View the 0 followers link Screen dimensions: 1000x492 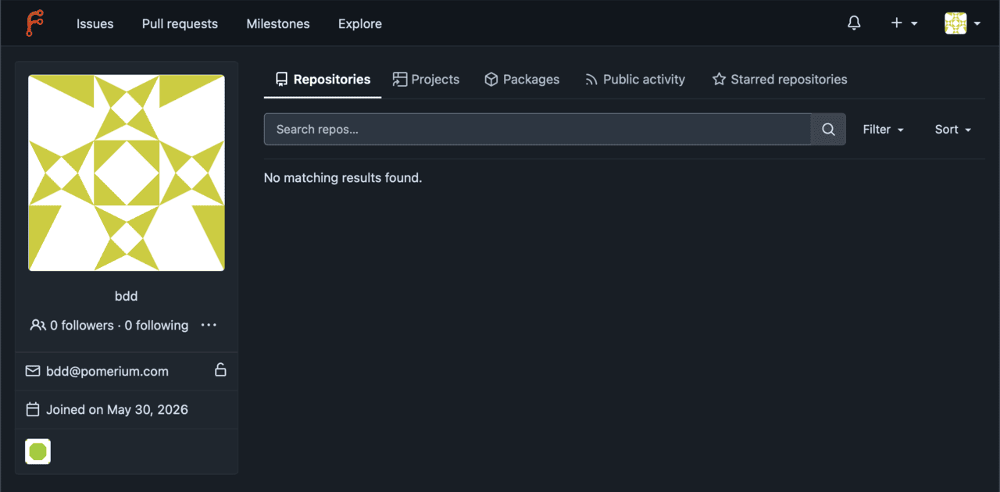click(82, 325)
